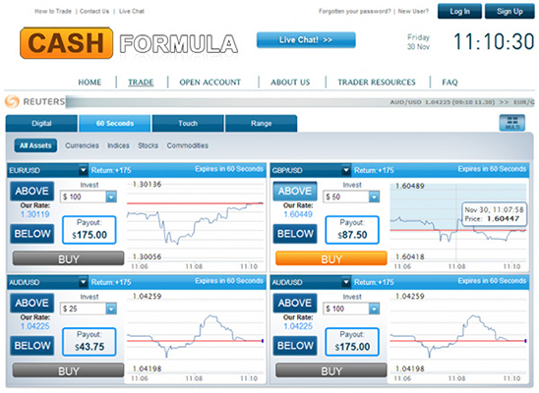Filter by All Assets
Screen dimensions: 539x393
click(35, 145)
